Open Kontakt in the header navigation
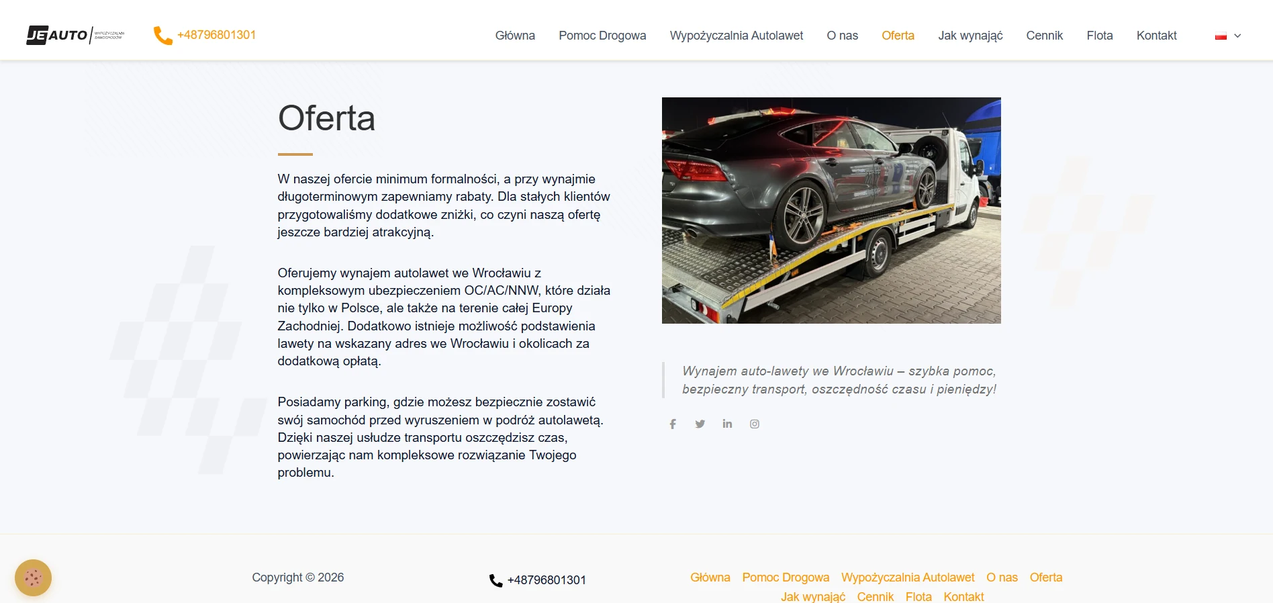This screenshot has height=603, width=1273. pyautogui.click(x=1156, y=36)
